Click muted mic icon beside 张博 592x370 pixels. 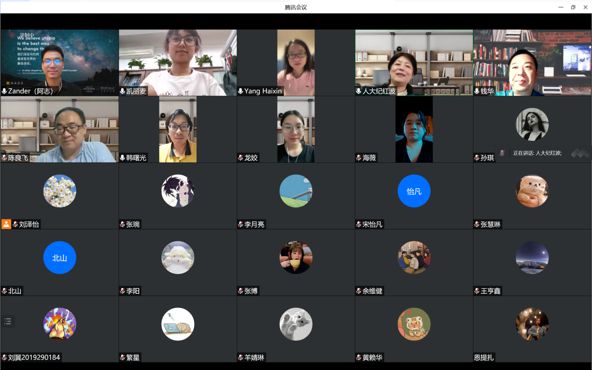[x=241, y=291]
